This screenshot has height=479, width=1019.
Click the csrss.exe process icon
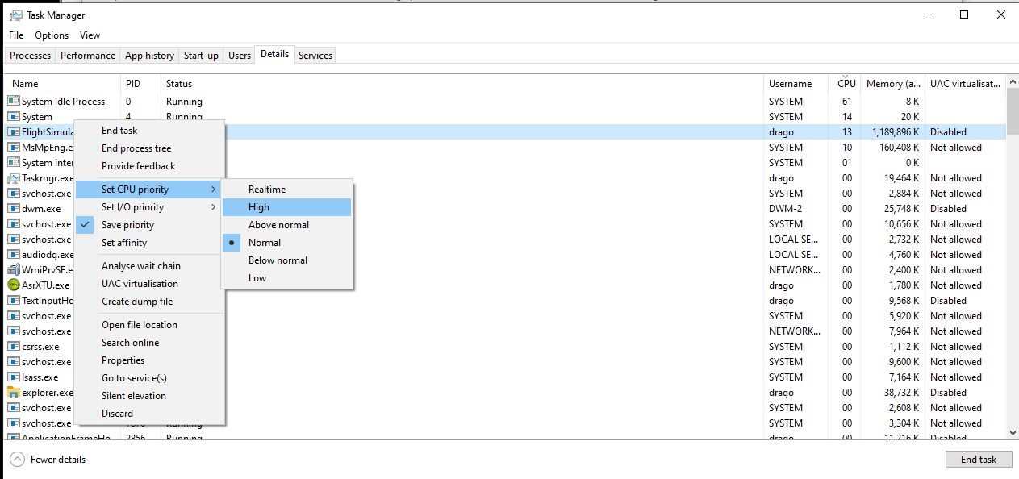coord(13,346)
